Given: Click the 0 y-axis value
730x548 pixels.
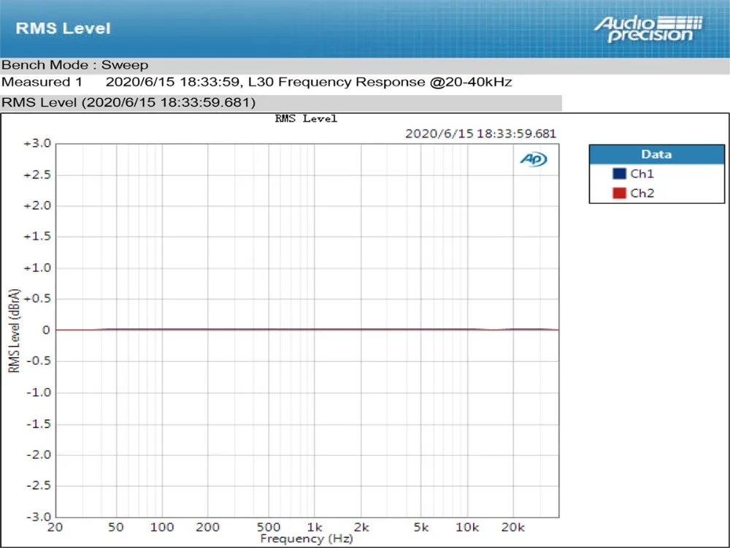Looking at the screenshot, I should (x=45, y=330).
